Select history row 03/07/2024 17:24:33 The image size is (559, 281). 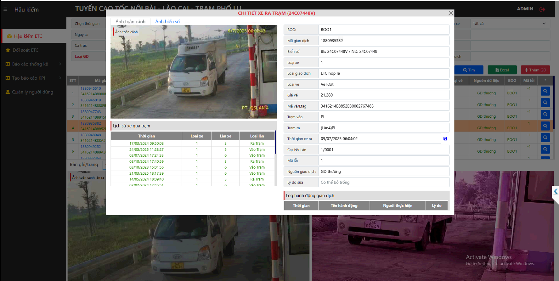coord(193,155)
